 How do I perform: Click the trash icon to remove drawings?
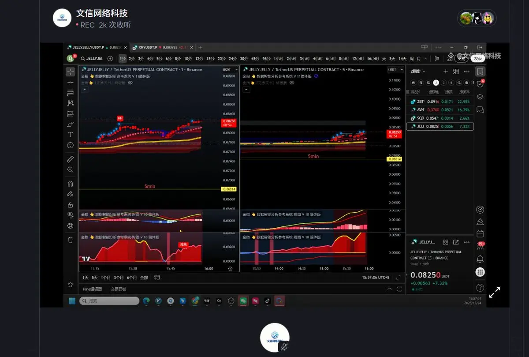tap(71, 240)
